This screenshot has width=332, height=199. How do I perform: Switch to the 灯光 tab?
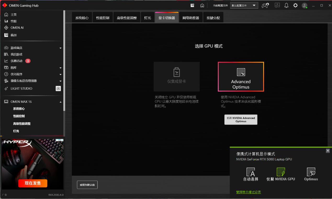click(x=148, y=17)
